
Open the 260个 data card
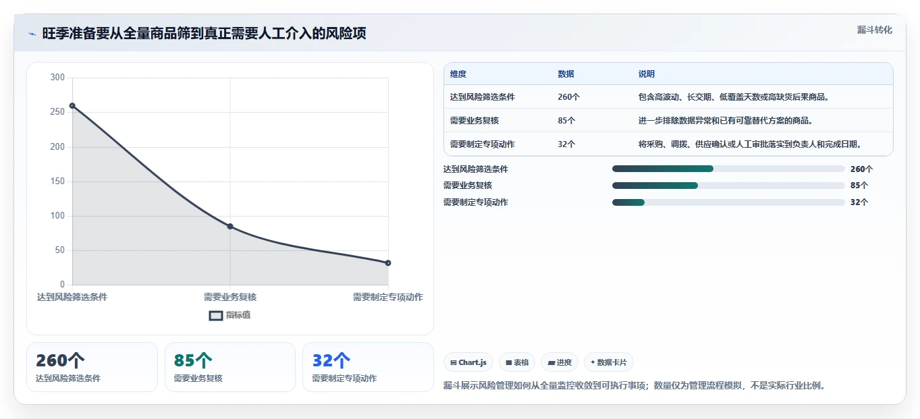(92, 367)
